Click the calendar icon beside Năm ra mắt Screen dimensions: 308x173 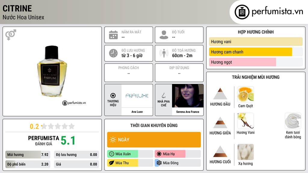click(113, 35)
